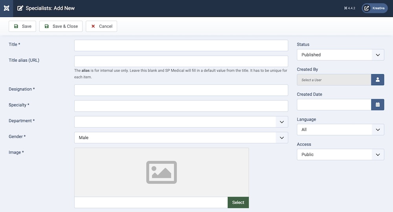Click the Specialty label

(19, 105)
